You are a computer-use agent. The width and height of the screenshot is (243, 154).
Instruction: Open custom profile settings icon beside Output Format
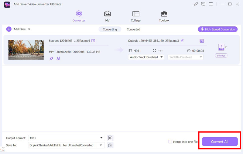110,138
